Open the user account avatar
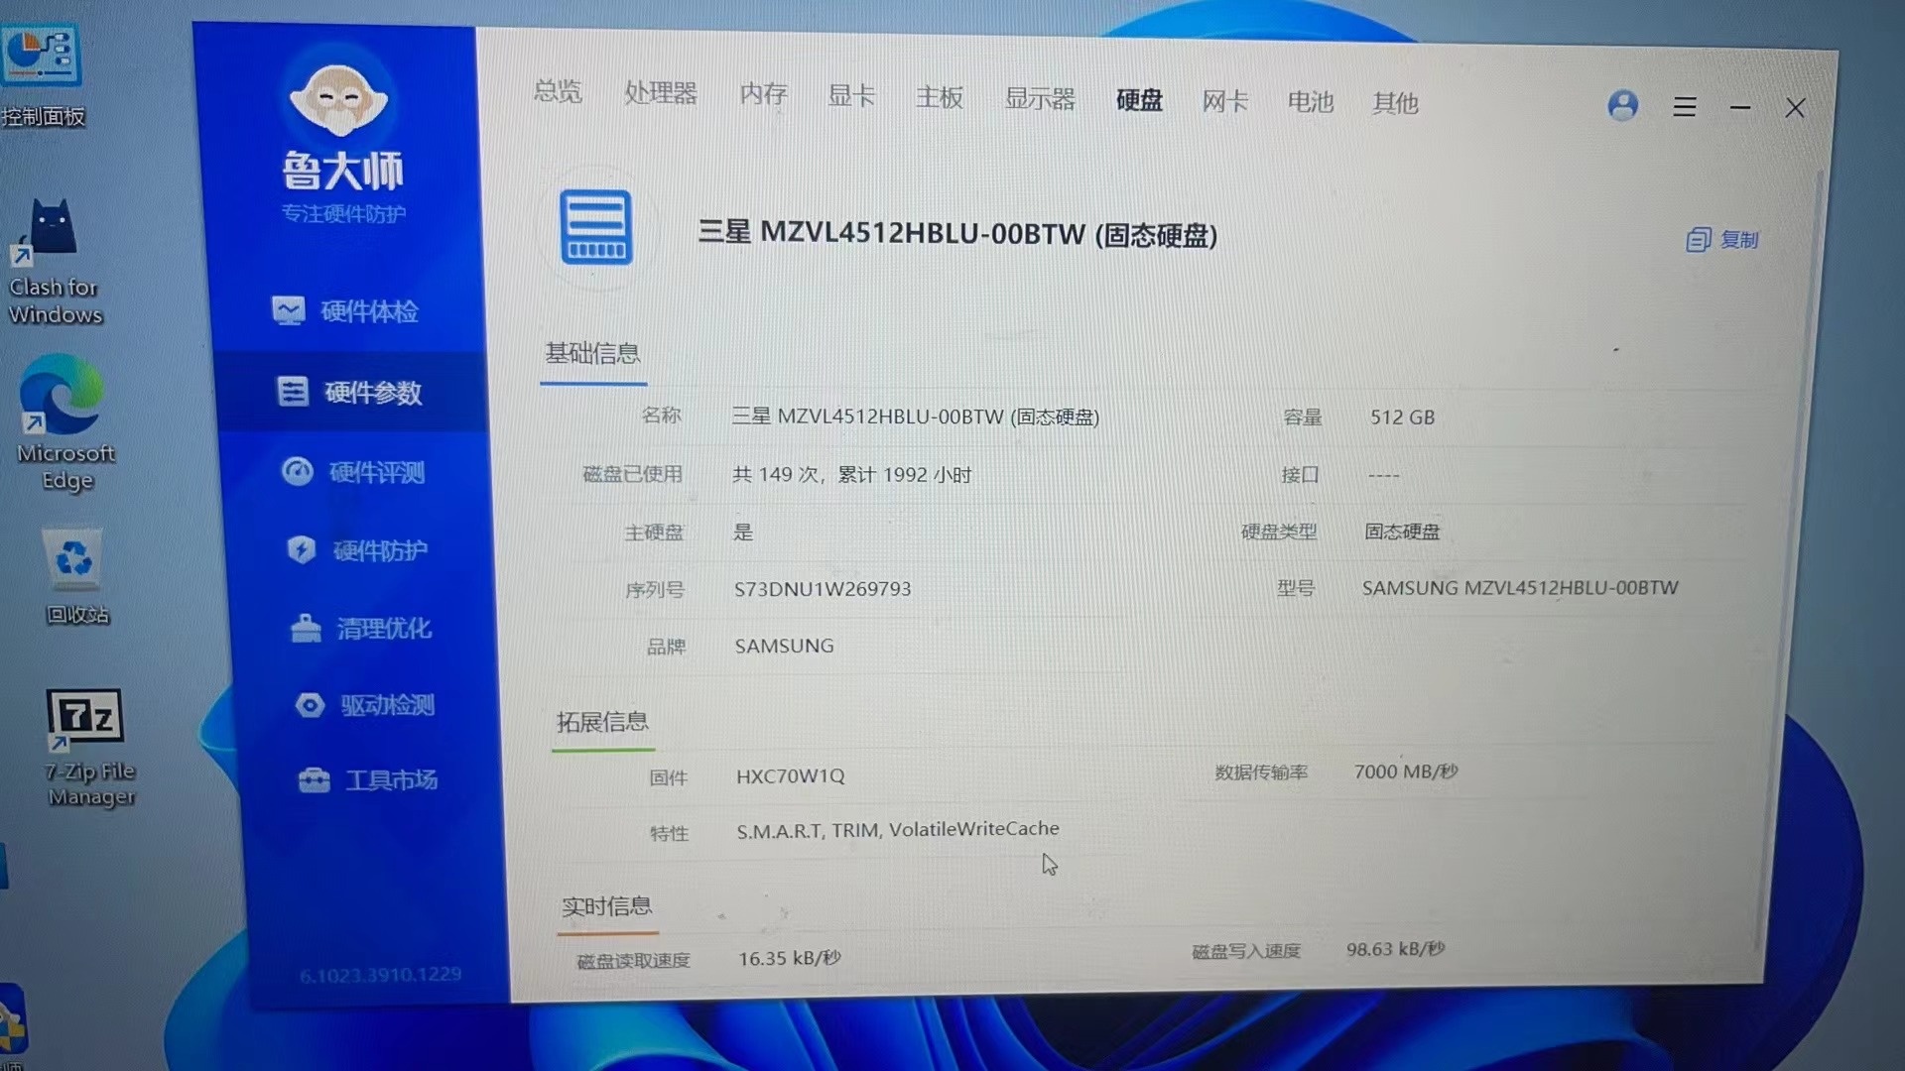The image size is (1905, 1071). click(x=1623, y=105)
